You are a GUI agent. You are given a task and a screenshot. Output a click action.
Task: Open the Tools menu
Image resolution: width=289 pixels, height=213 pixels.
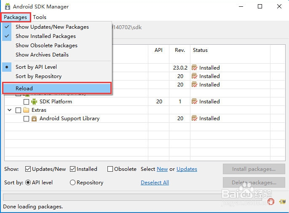[x=40, y=17]
